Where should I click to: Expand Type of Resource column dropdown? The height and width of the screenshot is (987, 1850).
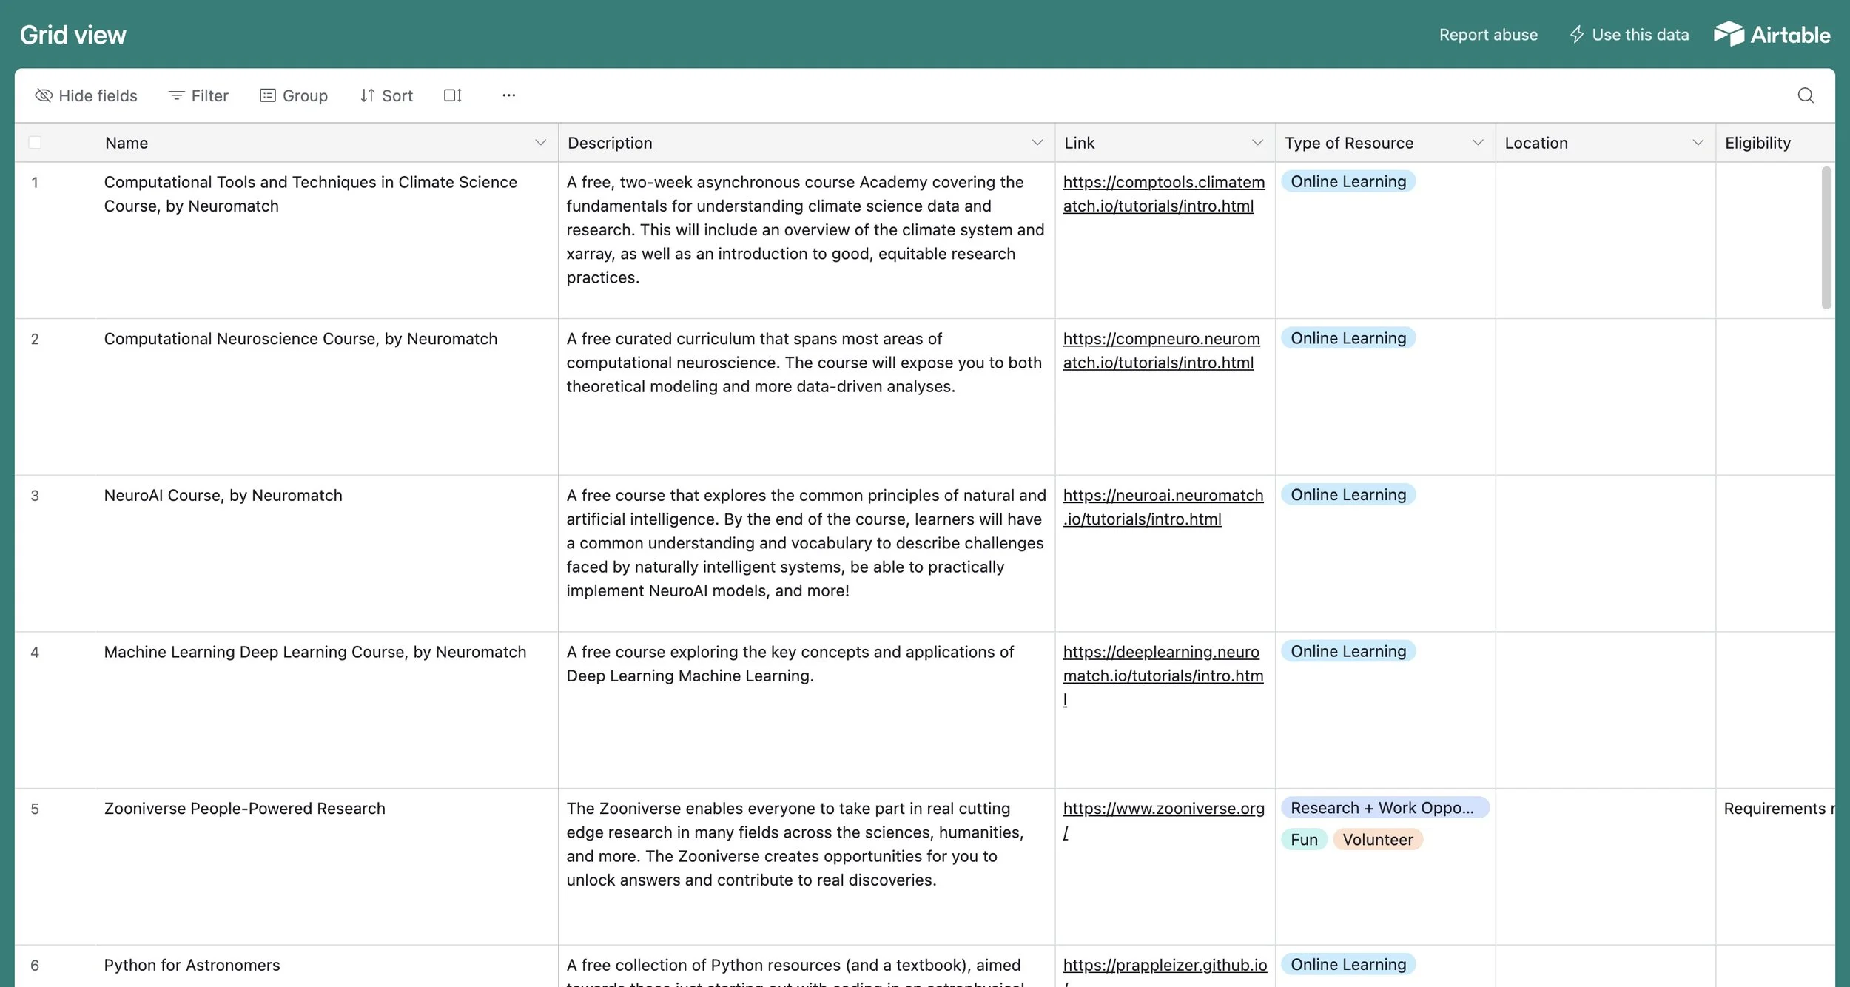[1477, 143]
